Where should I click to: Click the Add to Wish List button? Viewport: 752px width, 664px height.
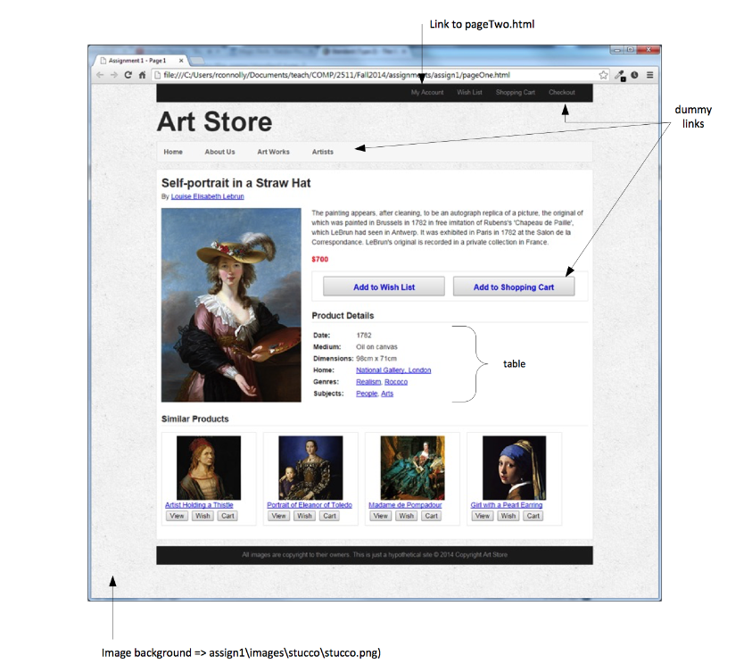coord(383,286)
